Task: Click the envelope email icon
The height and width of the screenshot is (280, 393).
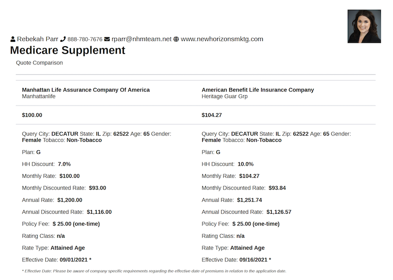Action: tap(107, 39)
